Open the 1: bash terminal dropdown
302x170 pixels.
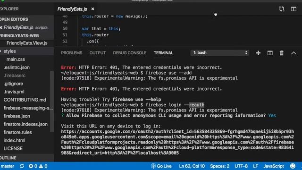[x=219, y=53]
